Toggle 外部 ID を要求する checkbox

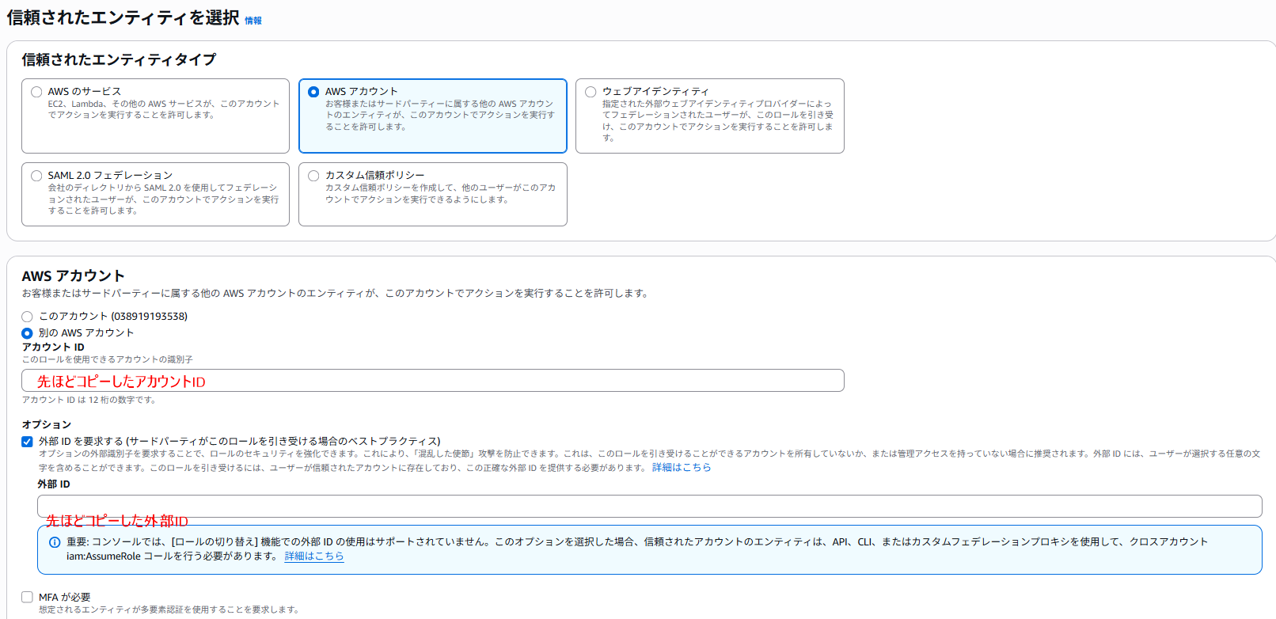[27, 442]
